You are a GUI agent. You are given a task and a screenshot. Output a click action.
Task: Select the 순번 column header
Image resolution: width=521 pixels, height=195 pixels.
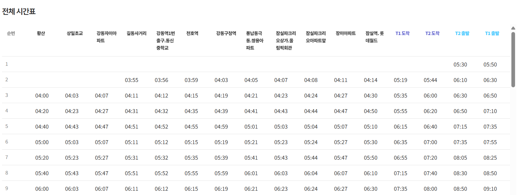pos(11,33)
